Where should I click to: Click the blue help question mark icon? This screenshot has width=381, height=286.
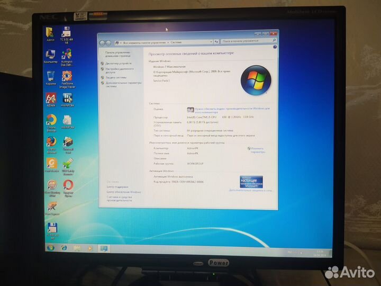pos(275,47)
